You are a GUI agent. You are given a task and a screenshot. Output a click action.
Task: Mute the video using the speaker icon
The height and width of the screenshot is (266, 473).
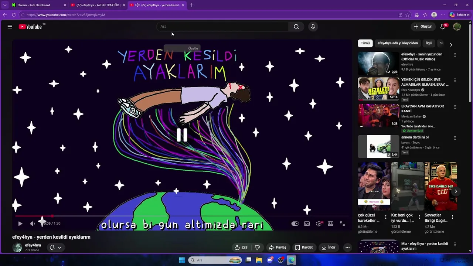(x=33, y=224)
